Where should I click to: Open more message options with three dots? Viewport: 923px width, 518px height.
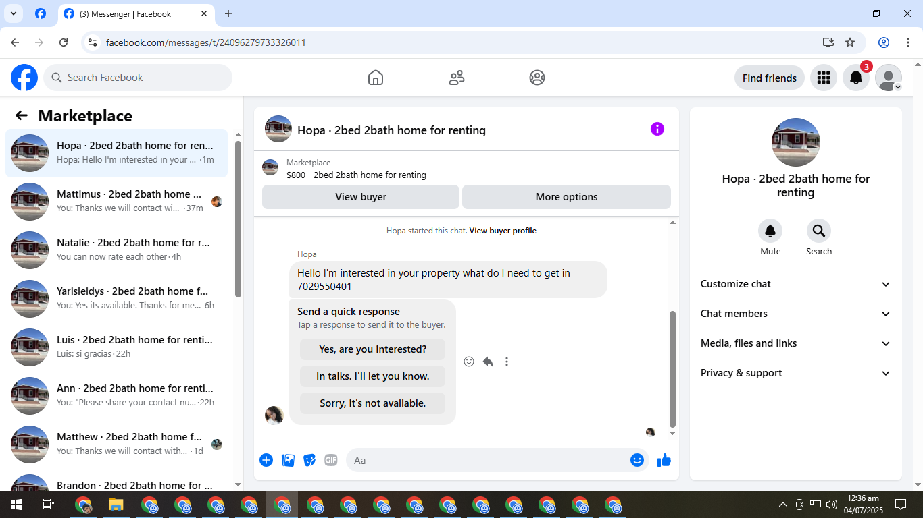coord(507,362)
